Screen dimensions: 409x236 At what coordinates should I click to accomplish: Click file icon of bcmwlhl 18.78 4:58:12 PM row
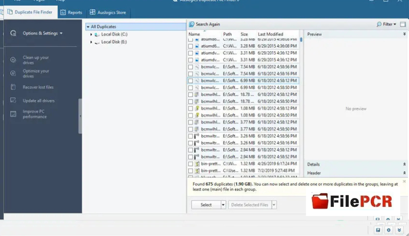click(x=197, y=94)
